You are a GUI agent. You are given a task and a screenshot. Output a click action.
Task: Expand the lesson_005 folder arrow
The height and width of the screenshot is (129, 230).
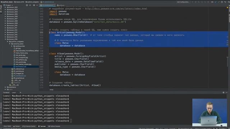point(5,14)
